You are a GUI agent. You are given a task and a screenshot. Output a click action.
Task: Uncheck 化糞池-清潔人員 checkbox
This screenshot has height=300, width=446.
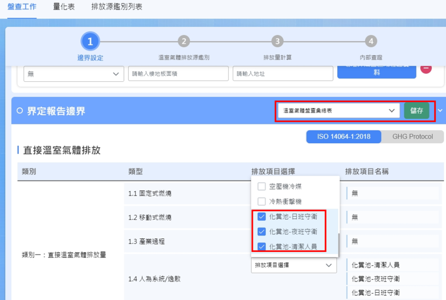coord(262,247)
